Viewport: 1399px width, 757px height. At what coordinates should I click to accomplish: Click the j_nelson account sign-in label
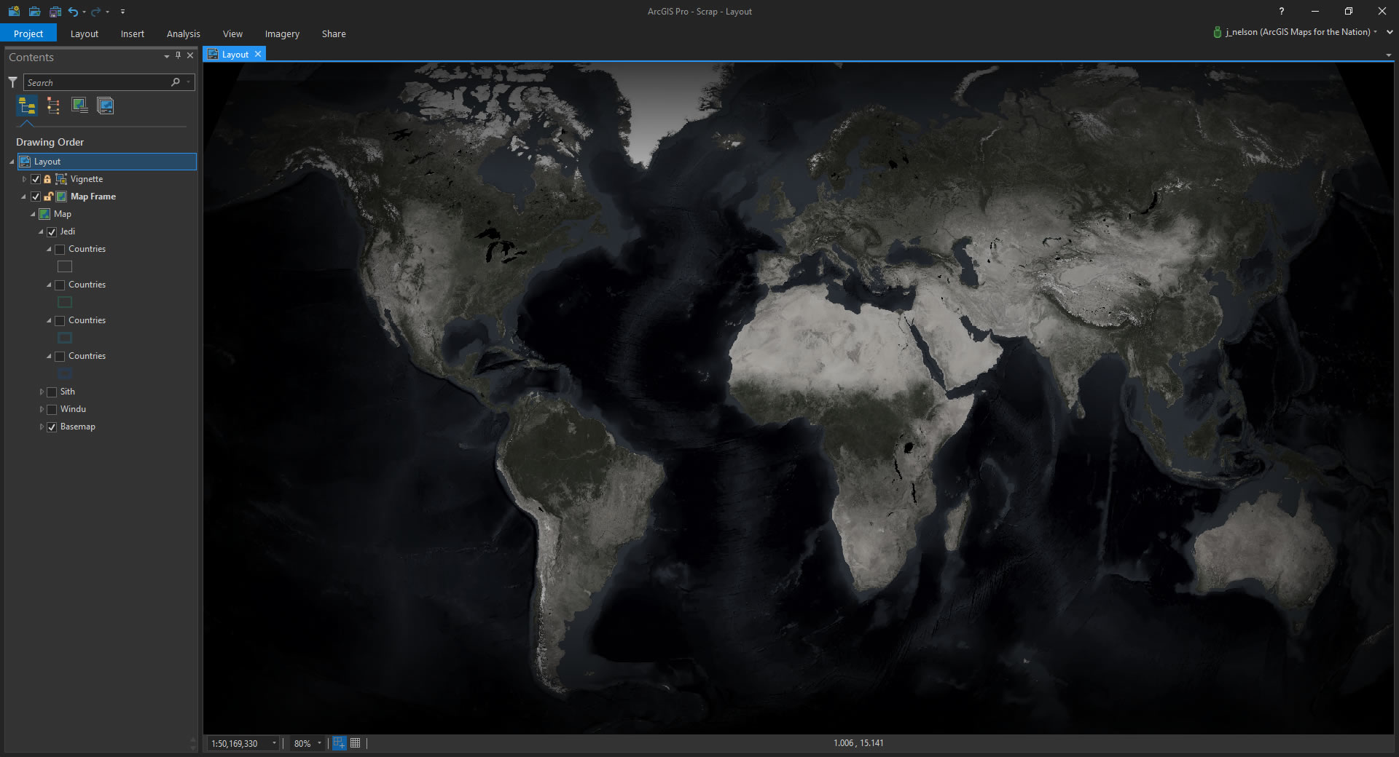point(1298,32)
